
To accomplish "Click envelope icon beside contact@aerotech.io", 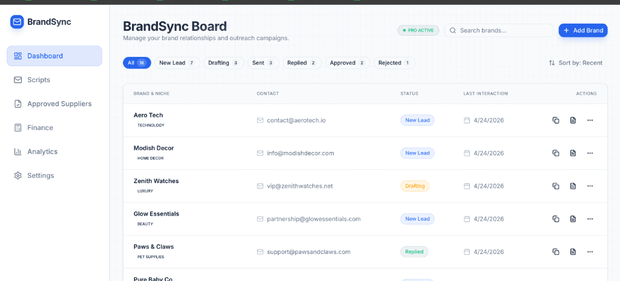I will click(x=260, y=121).
